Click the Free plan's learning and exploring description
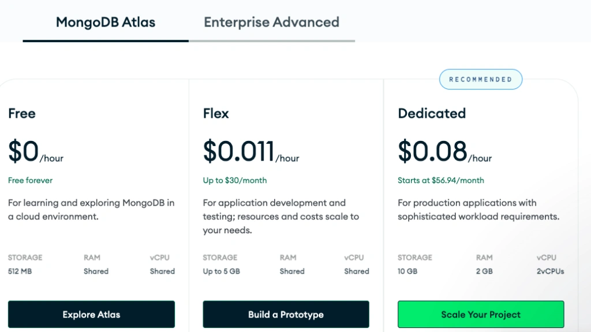Image resolution: width=591 pixels, height=332 pixels. pyautogui.click(x=91, y=210)
